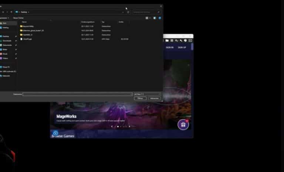Viewport: 284px width, 172px height.
Task: Expand the address bar history dropdown
Action: click(123, 12)
